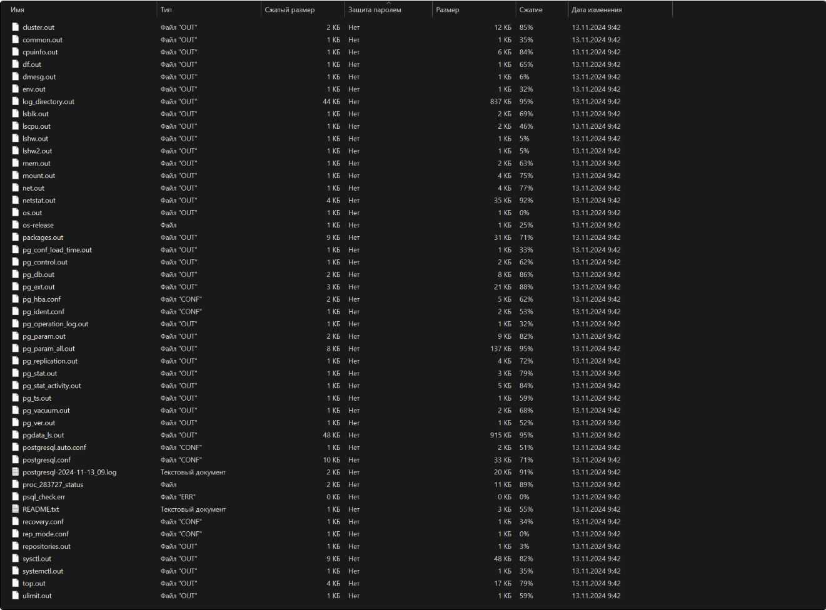Screen dimensions: 826x610
Task: Sort by Сжатый размер column header
Action: pyautogui.click(x=290, y=9)
